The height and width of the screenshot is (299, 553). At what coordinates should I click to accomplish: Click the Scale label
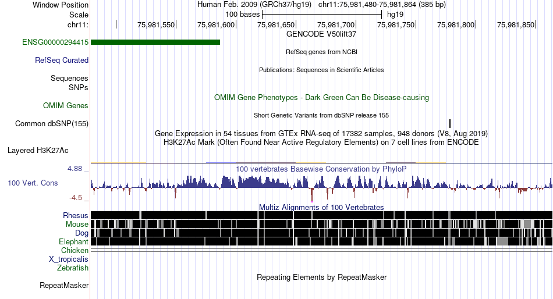(x=79, y=15)
